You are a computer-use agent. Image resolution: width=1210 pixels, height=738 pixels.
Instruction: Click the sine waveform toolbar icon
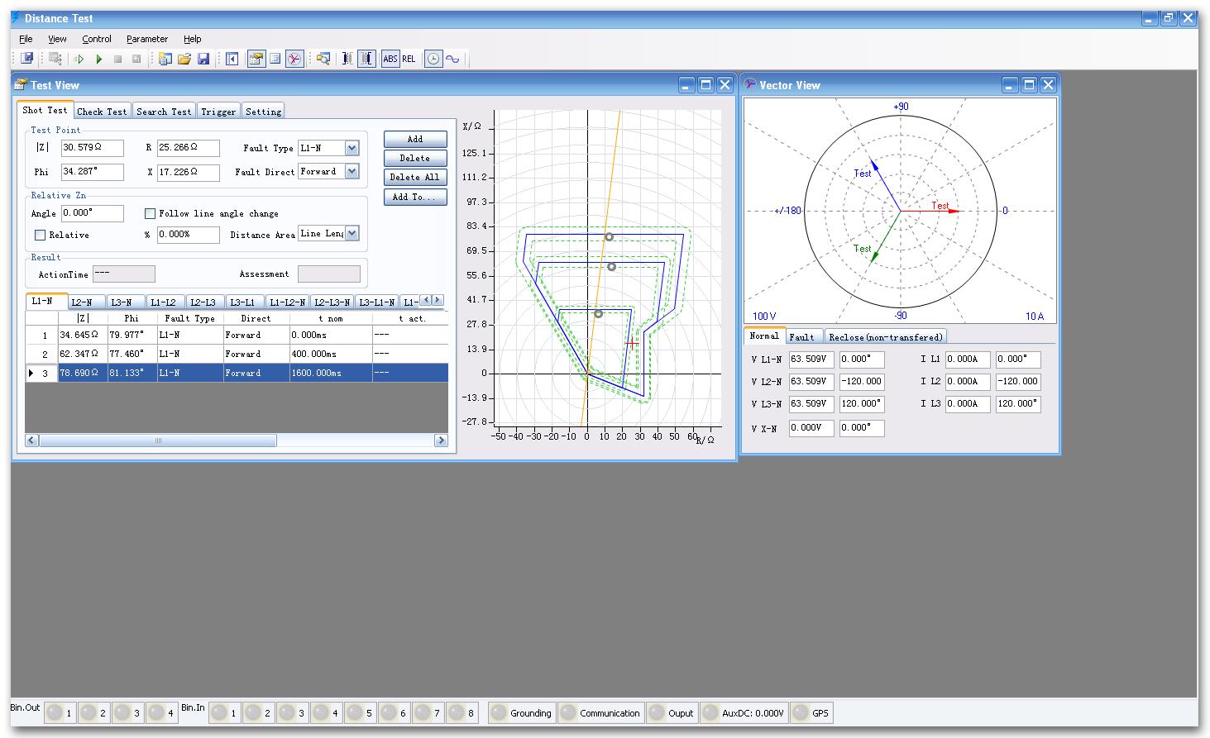(x=452, y=59)
